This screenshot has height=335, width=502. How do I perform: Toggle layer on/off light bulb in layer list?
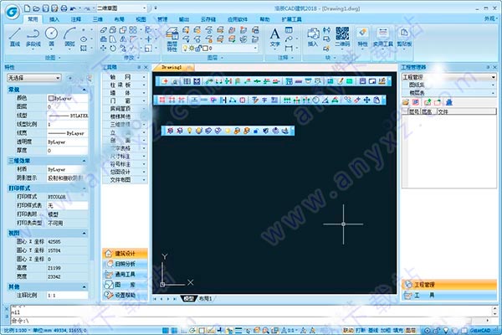[185, 49]
